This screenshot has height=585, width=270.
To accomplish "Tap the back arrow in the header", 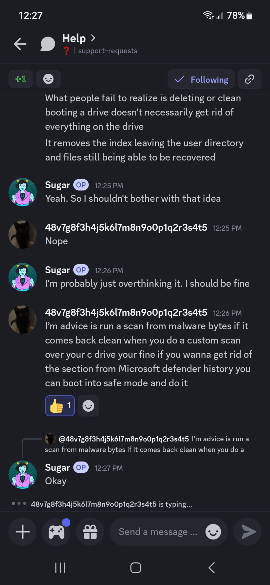I will [x=20, y=44].
